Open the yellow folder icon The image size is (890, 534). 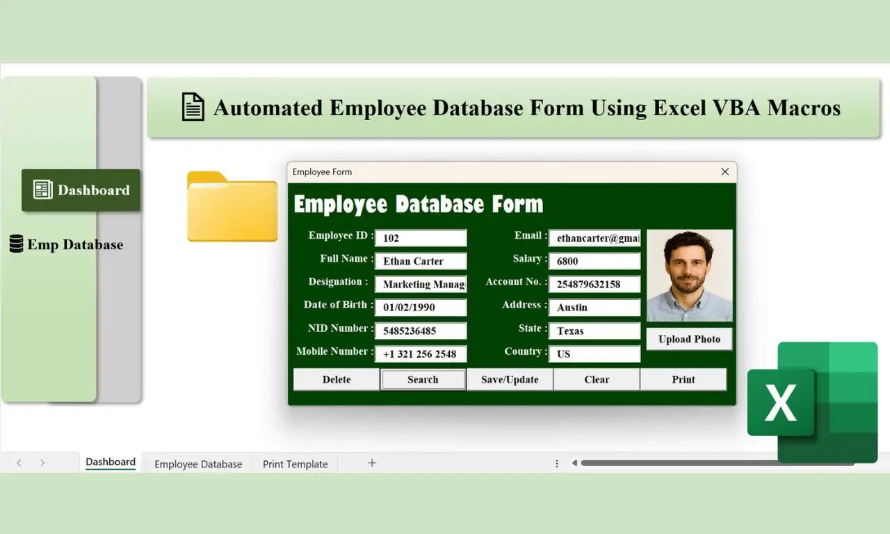tap(232, 208)
